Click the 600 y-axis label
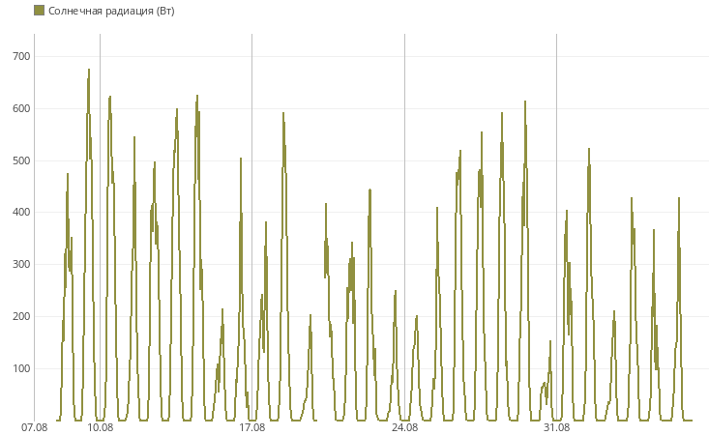Screen dimensions: 709x436 point(21,108)
